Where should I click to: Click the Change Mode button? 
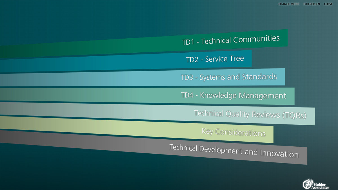(289, 4)
